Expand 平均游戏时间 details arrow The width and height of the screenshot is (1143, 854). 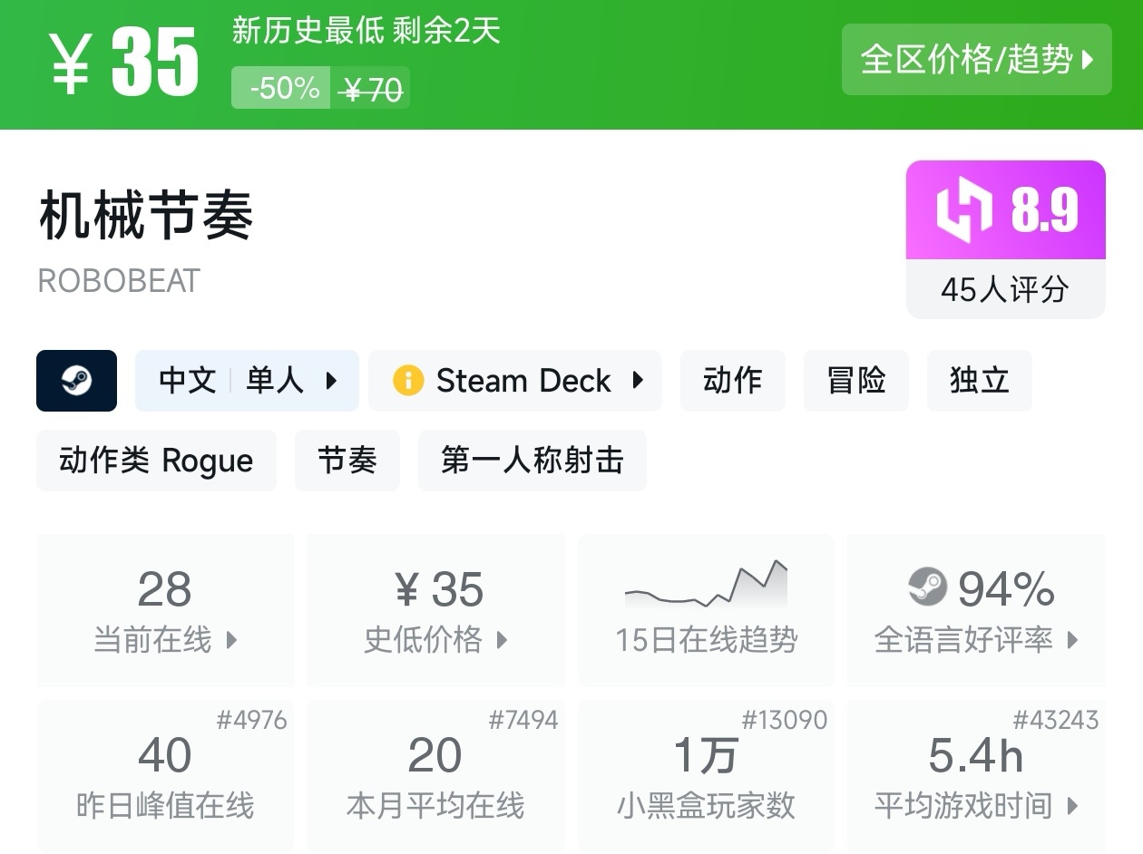(1073, 806)
